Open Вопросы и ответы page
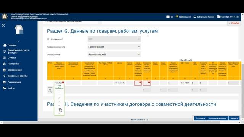 tap(18, 76)
